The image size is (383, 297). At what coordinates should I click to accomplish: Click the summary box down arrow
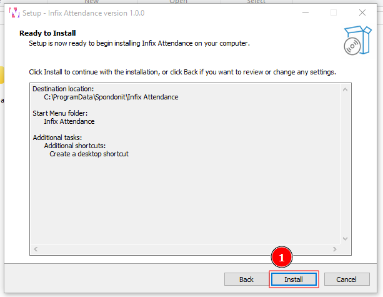click(x=345, y=239)
